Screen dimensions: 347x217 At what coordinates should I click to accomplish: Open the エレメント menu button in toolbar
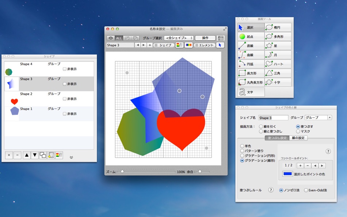point(204,45)
